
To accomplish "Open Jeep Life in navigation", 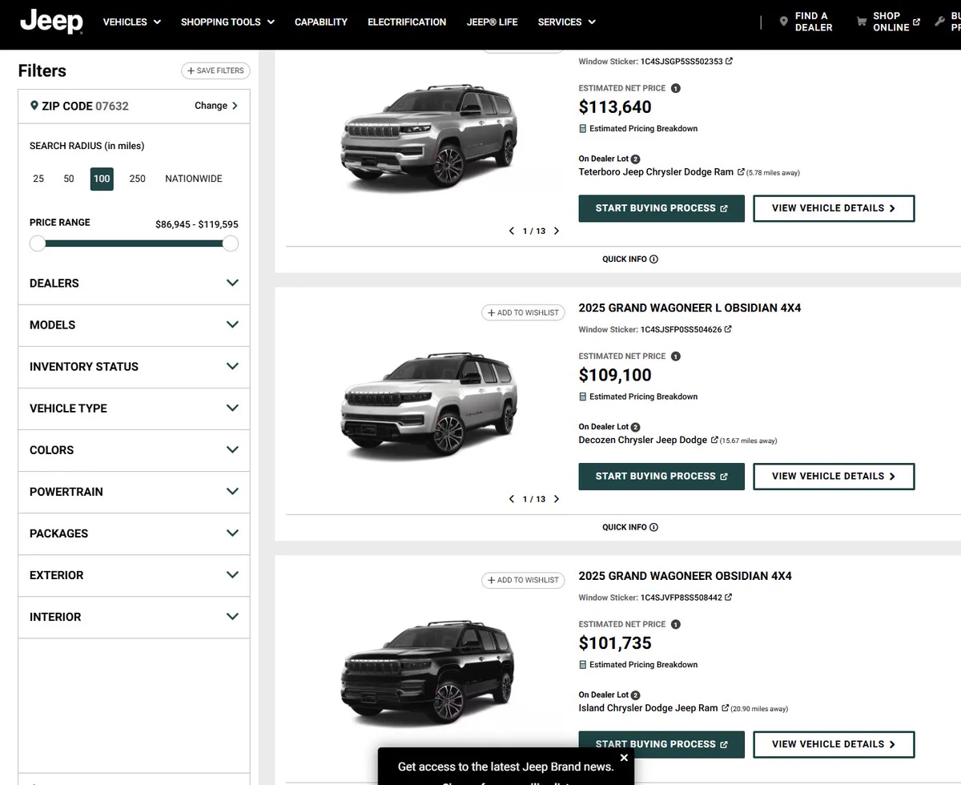I will click(493, 22).
